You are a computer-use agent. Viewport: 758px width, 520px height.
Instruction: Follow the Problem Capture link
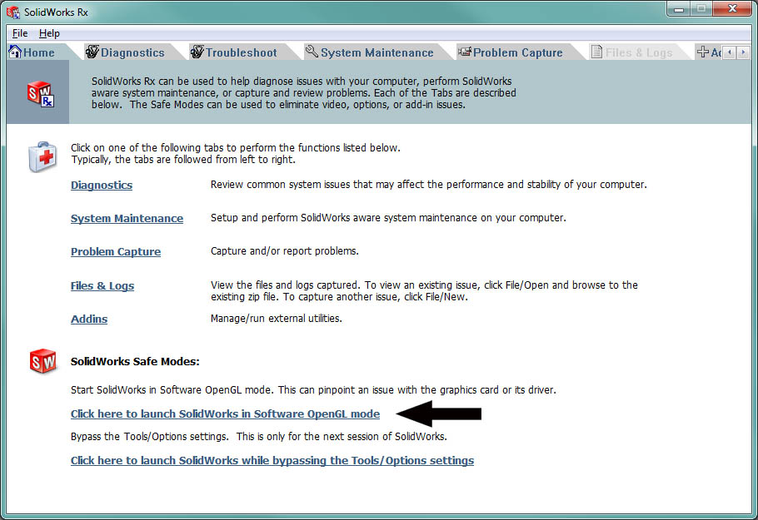[x=116, y=251]
